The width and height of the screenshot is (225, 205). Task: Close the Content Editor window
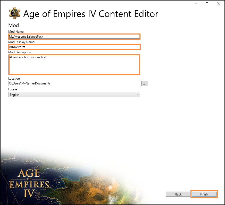[x=219, y=4]
